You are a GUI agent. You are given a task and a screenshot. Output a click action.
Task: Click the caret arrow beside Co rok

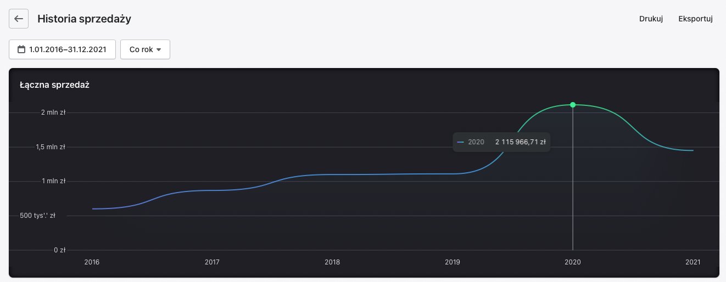click(x=159, y=49)
